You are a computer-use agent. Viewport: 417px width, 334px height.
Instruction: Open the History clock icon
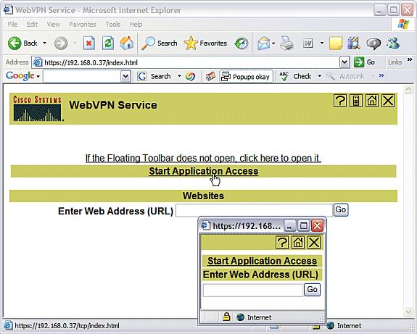coord(241,43)
